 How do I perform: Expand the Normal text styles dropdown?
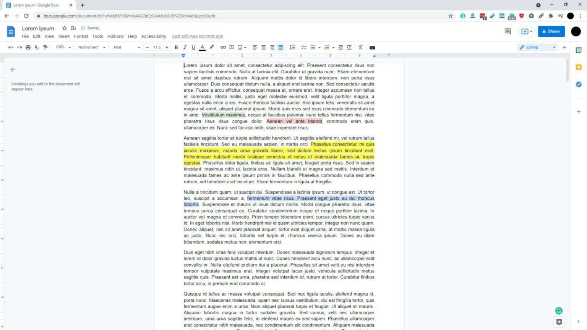[x=91, y=47]
